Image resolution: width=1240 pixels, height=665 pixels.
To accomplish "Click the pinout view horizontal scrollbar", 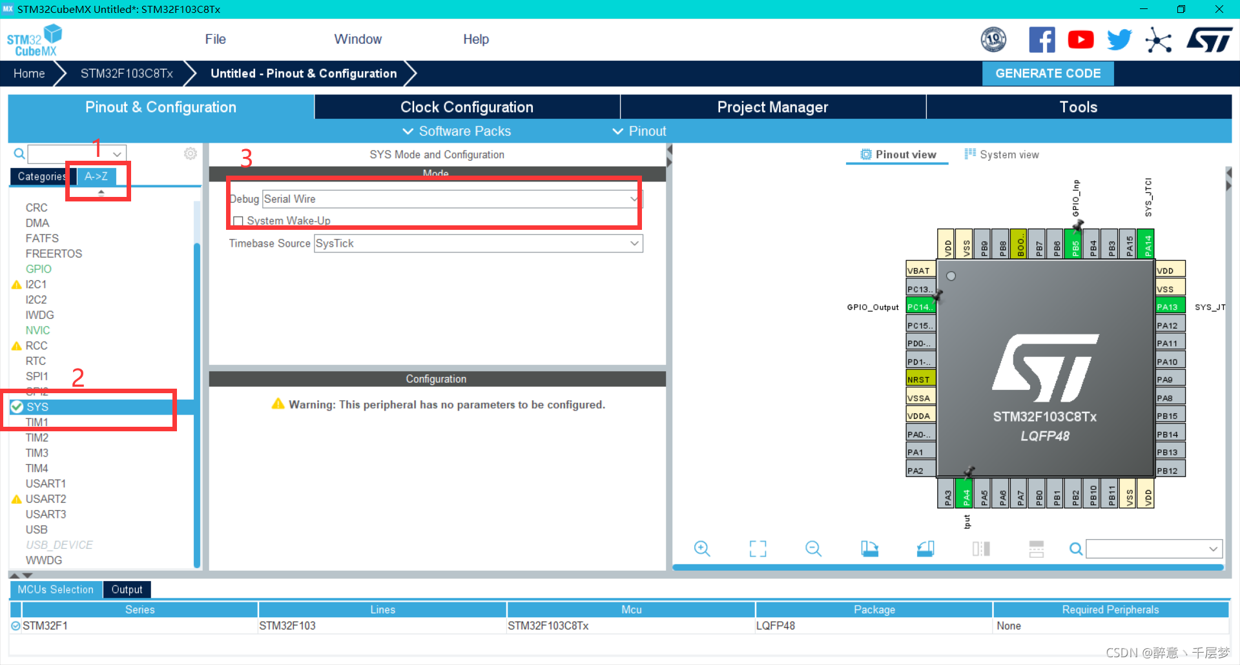I will (x=948, y=568).
